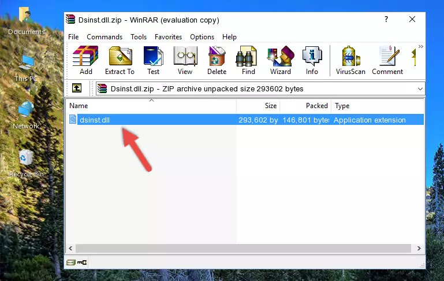Show archive Info
Image resolution: width=444 pixels, height=281 pixels.
312,60
